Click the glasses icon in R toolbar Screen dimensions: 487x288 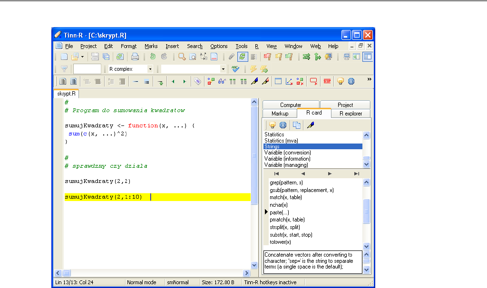click(222, 81)
